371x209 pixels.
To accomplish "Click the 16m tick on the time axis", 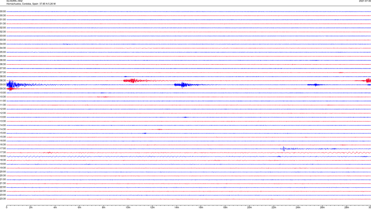I will point(201,207).
